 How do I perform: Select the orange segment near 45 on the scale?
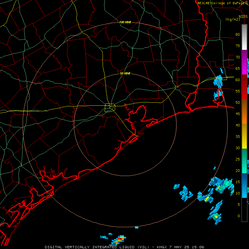(244, 118)
